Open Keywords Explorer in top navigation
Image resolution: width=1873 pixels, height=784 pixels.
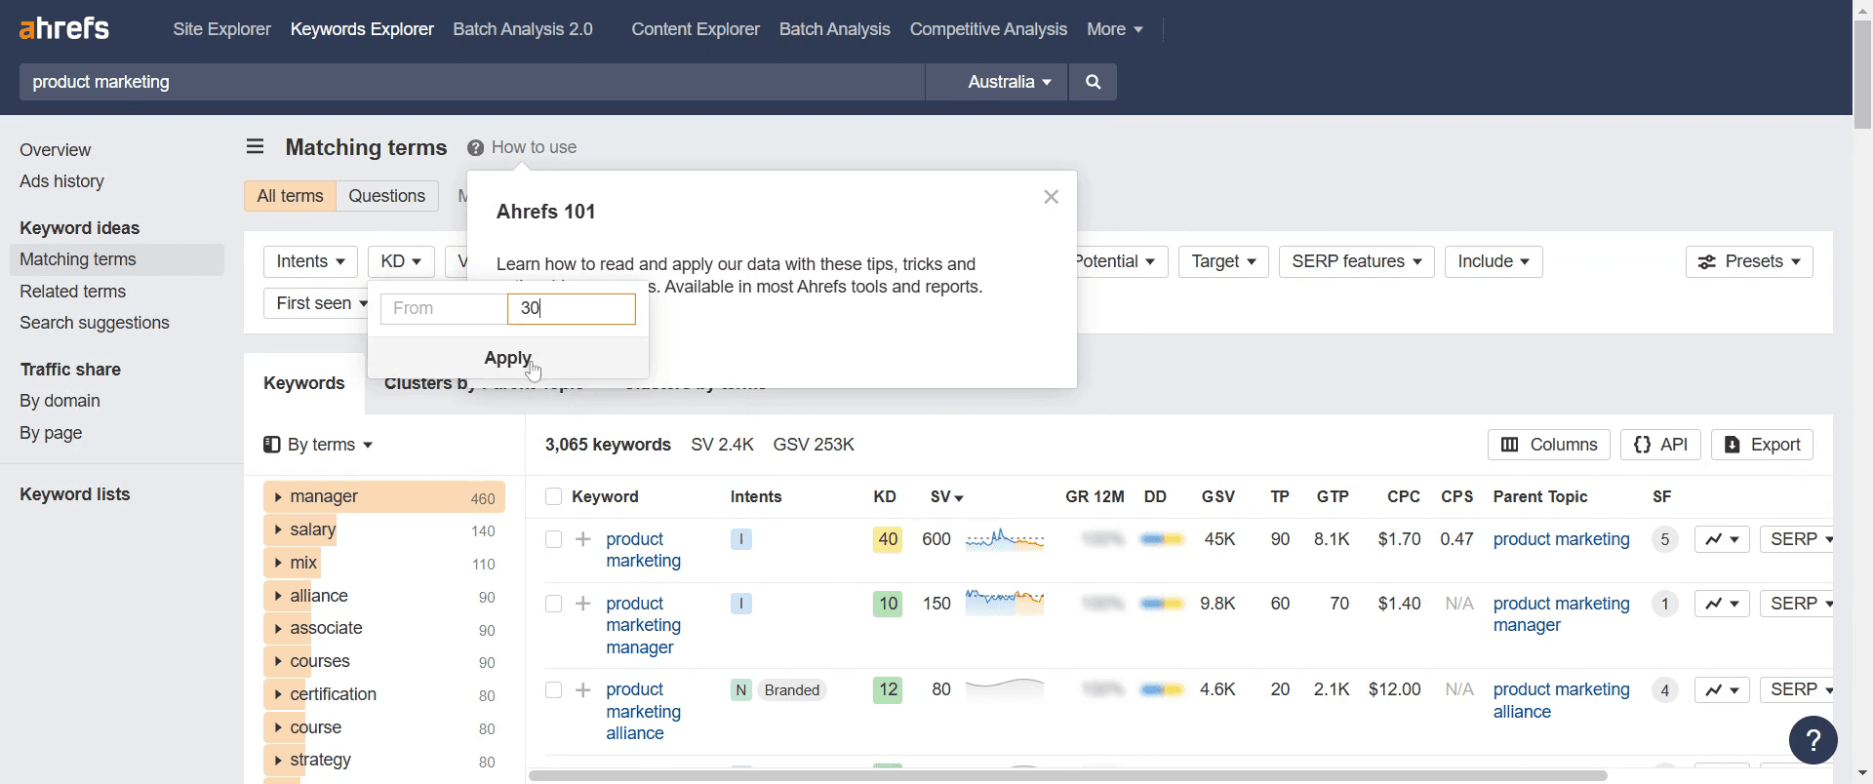[362, 29]
